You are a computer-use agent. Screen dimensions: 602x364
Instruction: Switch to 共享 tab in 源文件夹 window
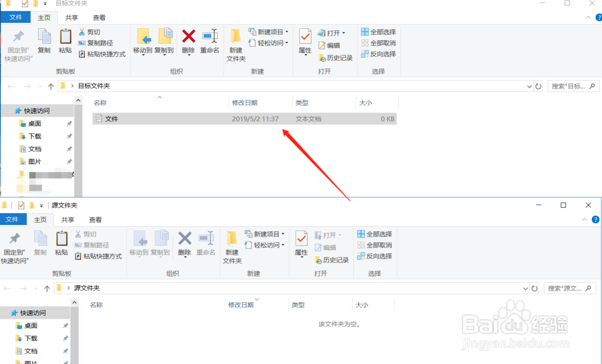click(67, 220)
